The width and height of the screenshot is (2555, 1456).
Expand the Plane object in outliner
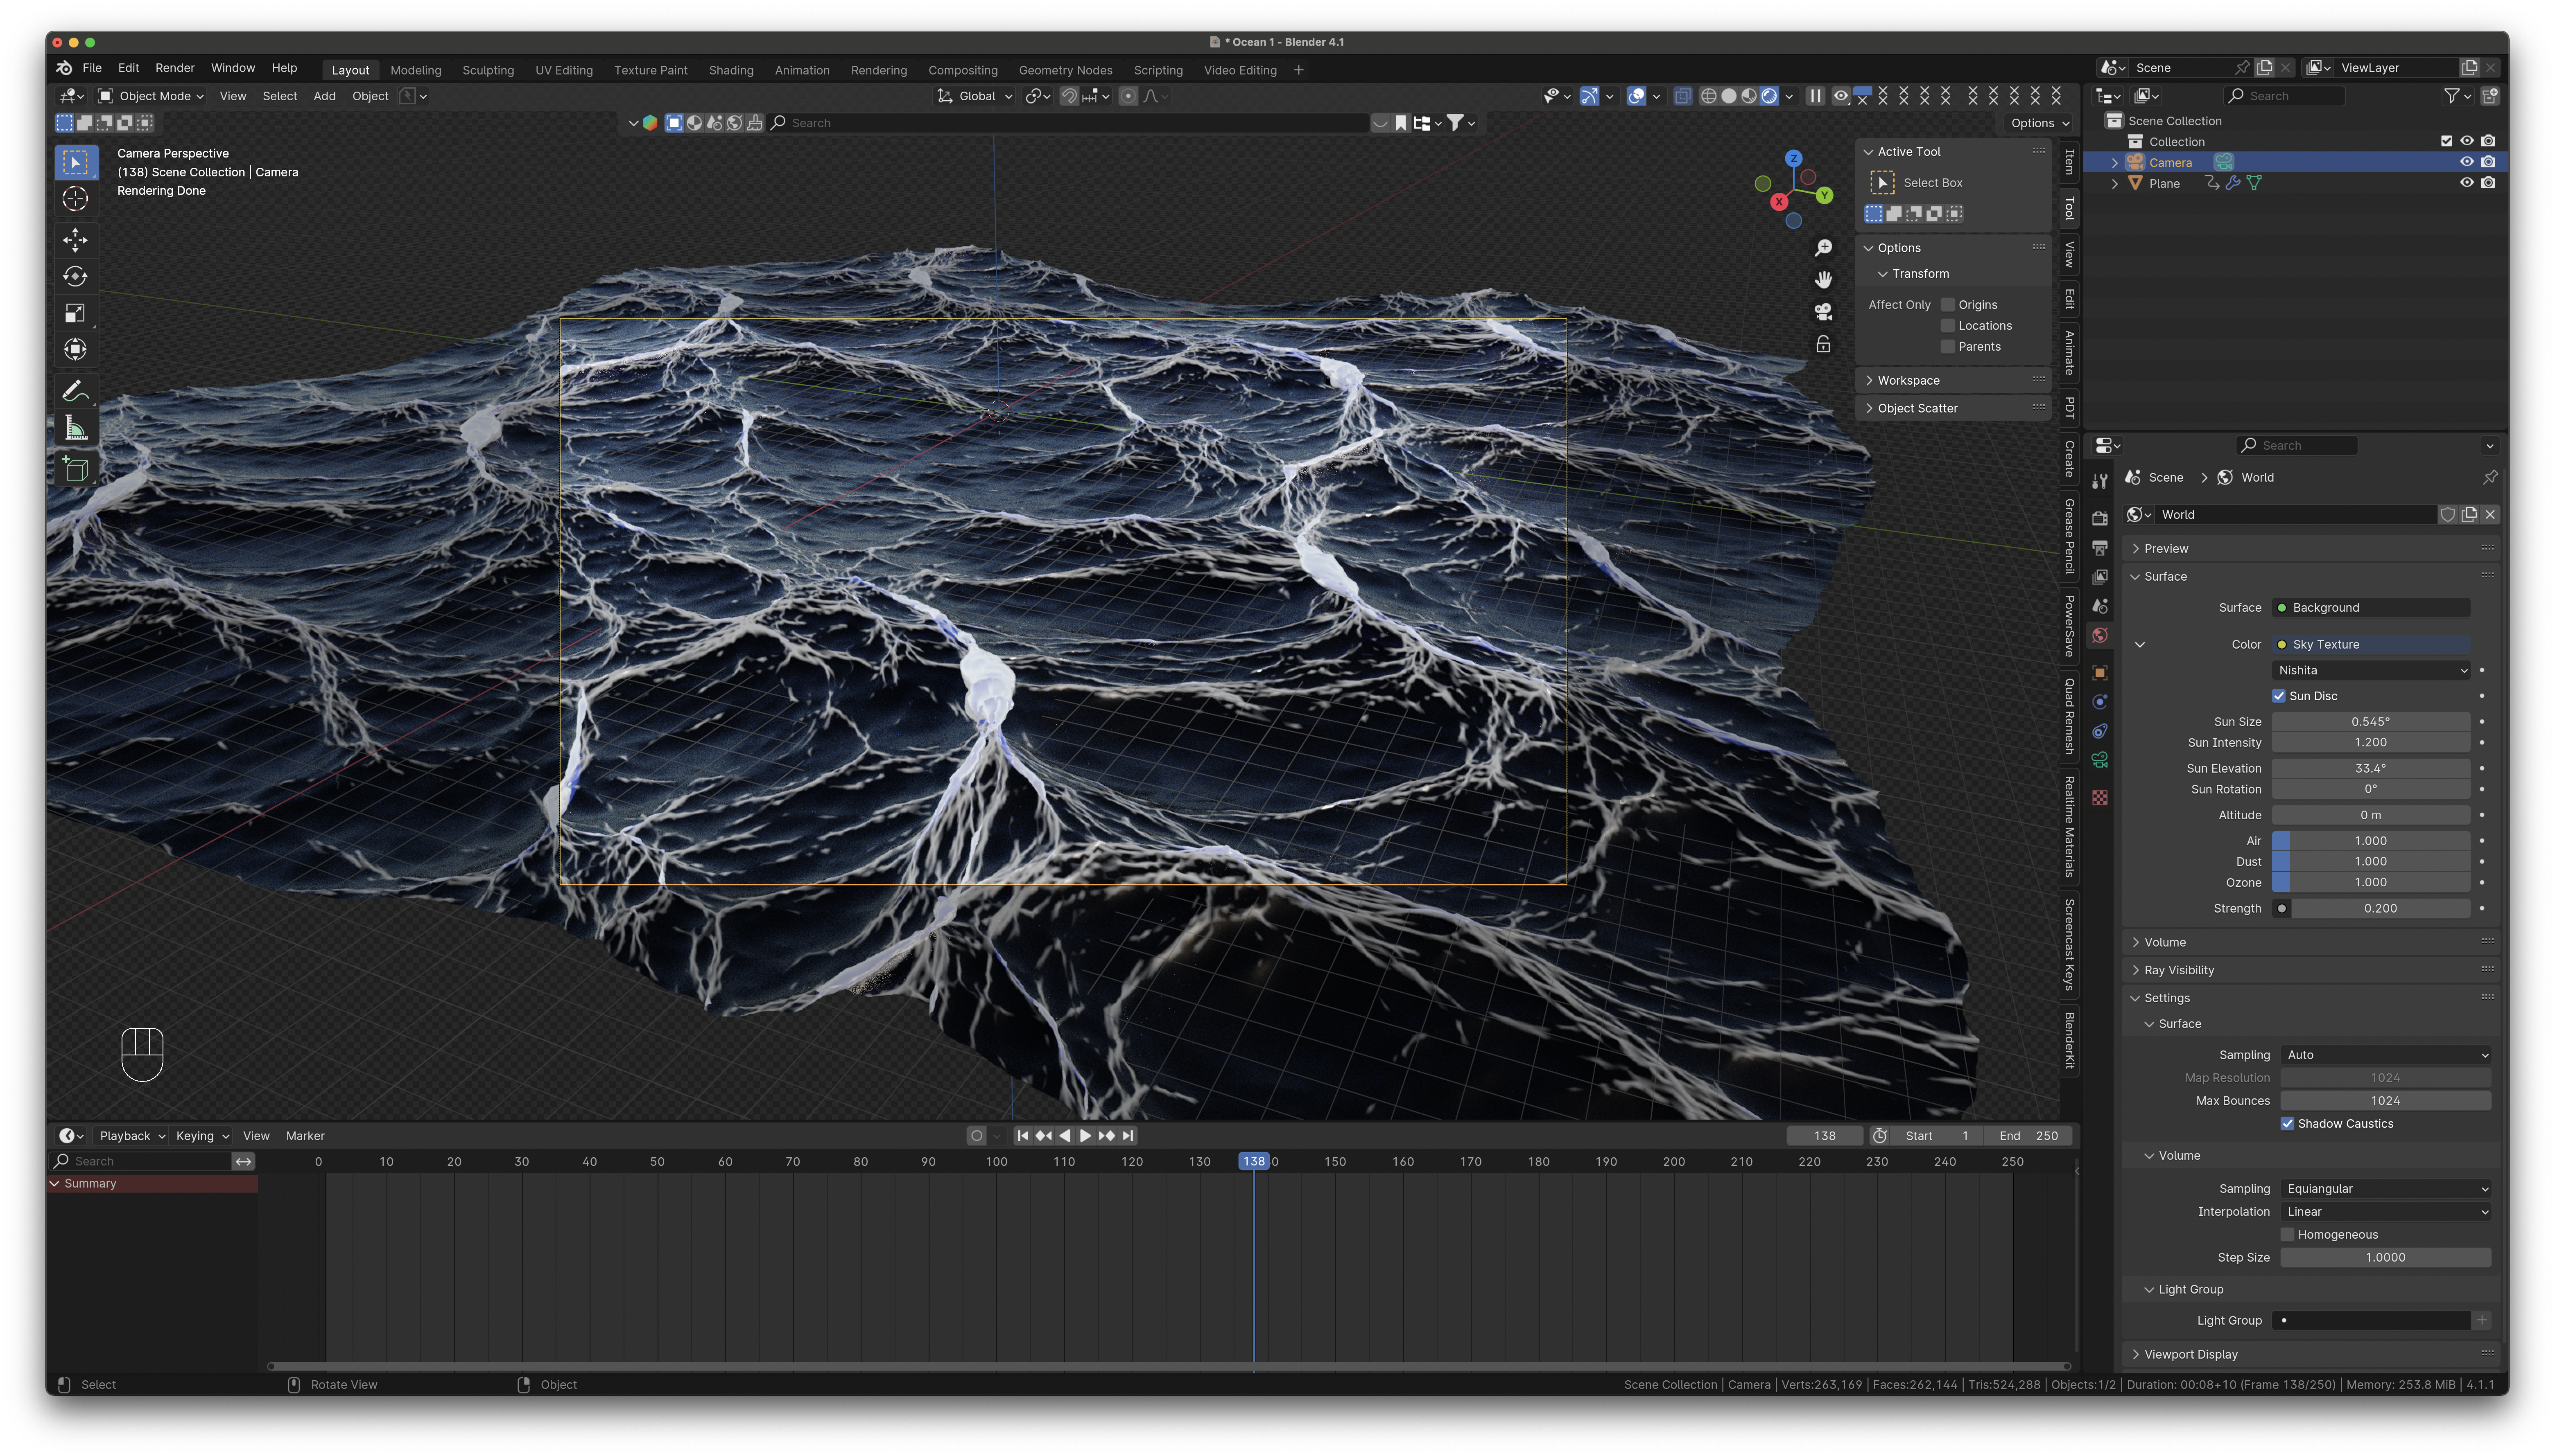tap(2114, 184)
